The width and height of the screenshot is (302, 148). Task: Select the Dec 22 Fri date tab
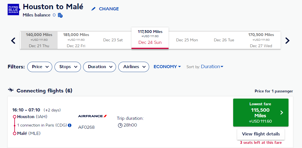click(76, 40)
